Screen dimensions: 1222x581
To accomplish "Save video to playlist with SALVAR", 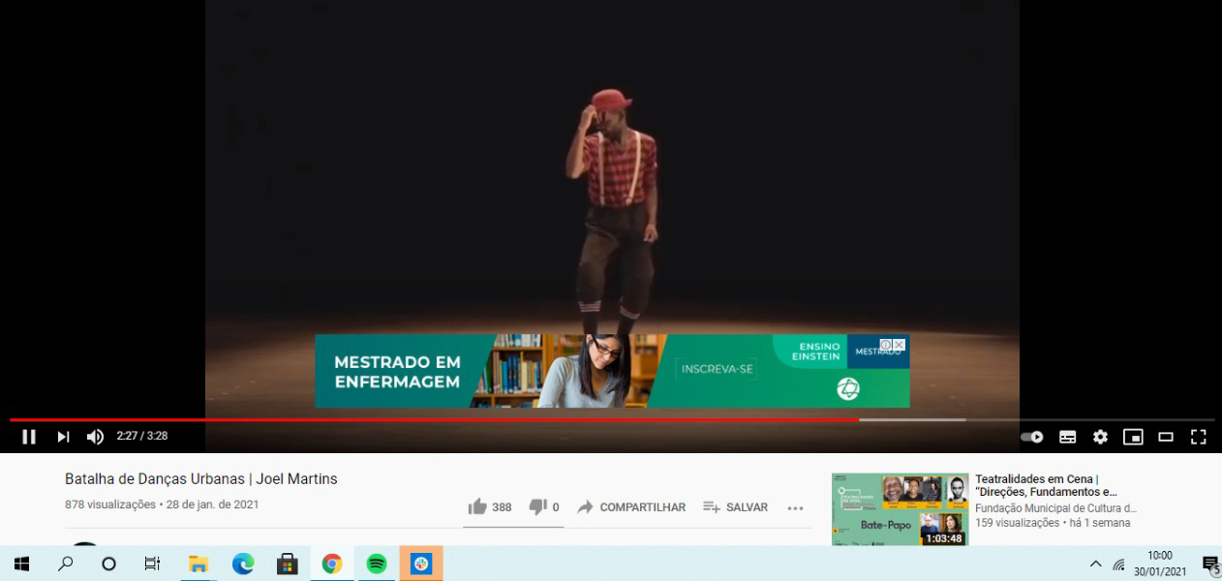I will [735, 506].
